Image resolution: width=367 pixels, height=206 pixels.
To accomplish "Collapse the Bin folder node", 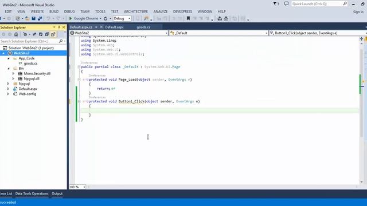I will (9, 69).
